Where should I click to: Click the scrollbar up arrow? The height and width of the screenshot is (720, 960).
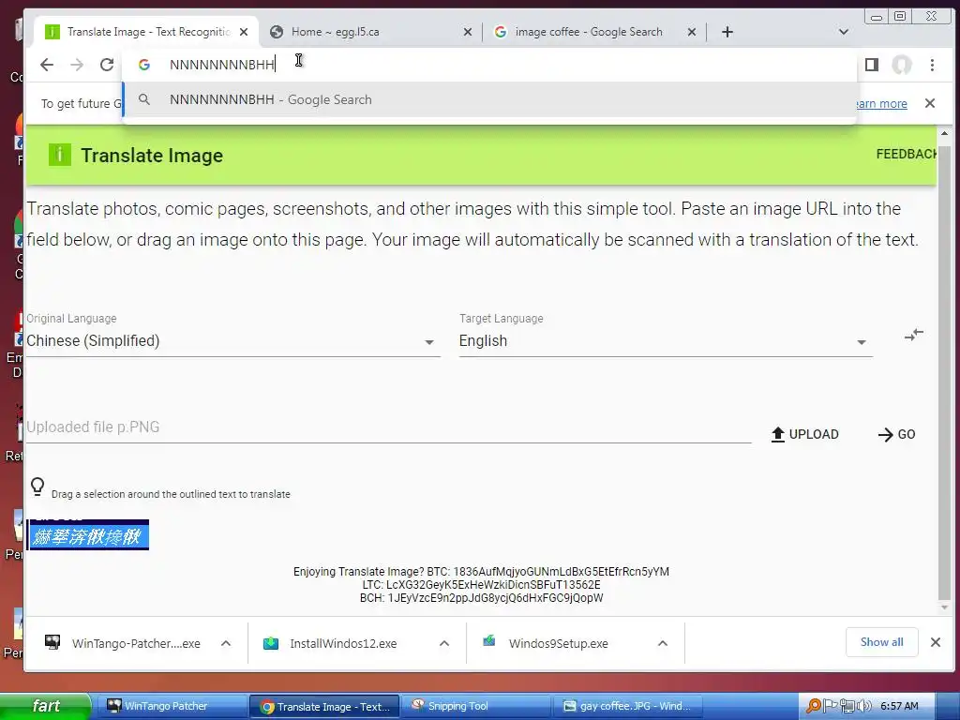click(944, 133)
